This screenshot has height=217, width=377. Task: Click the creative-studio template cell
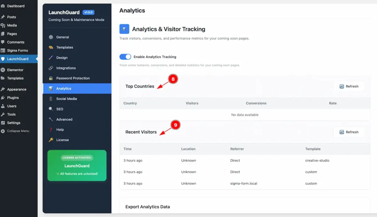[317, 160]
